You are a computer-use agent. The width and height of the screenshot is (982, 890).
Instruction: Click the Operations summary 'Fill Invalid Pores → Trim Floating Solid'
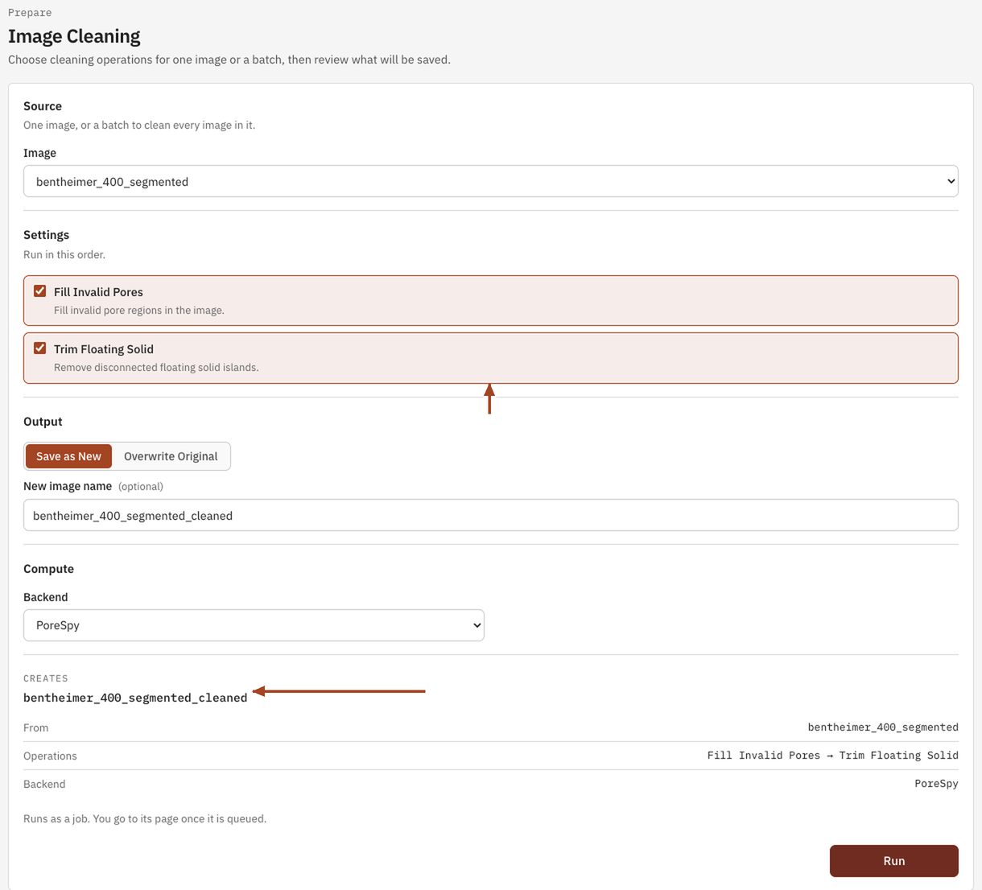coord(832,756)
